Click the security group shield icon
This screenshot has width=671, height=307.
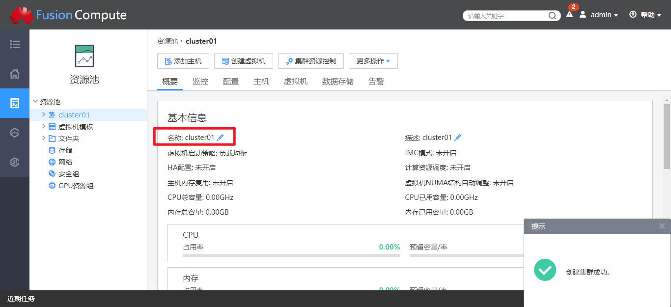coord(52,174)
